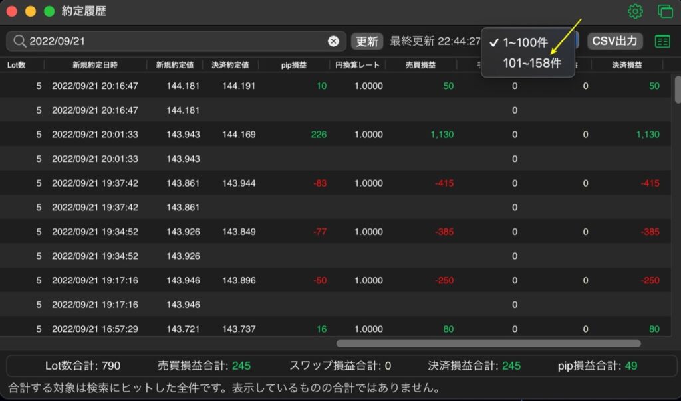The image size is (681, 401).
Task: Click the pip profit value 16
Action: [x=321, y=329]
